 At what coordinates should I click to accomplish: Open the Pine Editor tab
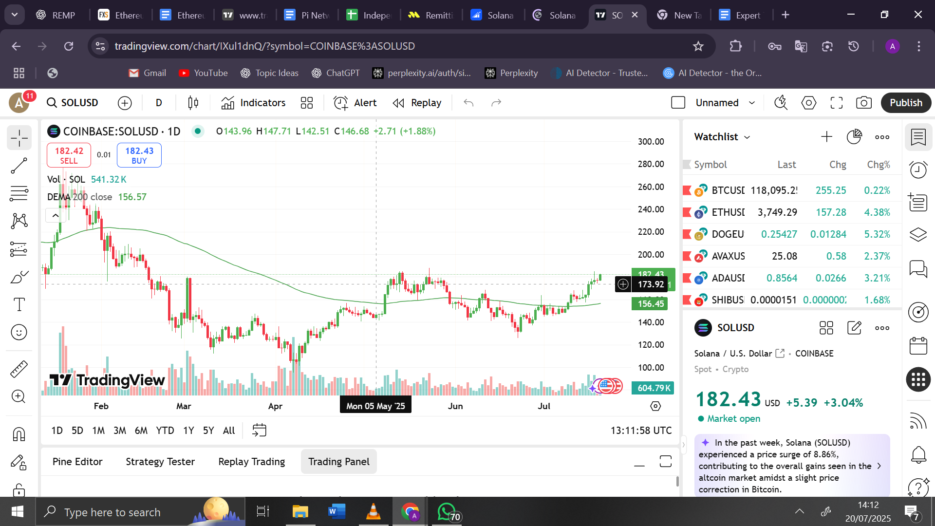pos(77,462)
